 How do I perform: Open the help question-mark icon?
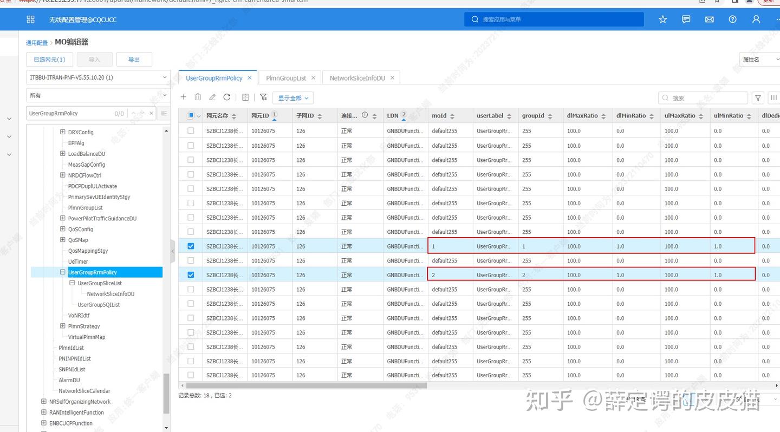732,19
